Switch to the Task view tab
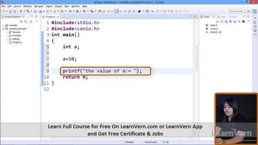Viewport: 258px width, 145px height. pos(222,17)
